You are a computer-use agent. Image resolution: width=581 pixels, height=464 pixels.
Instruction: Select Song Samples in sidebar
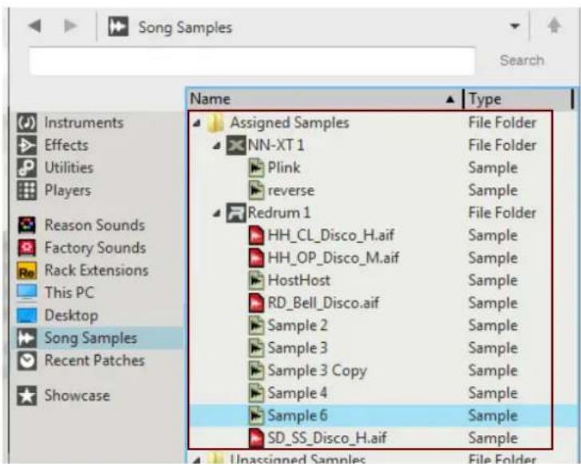point(91,338)
